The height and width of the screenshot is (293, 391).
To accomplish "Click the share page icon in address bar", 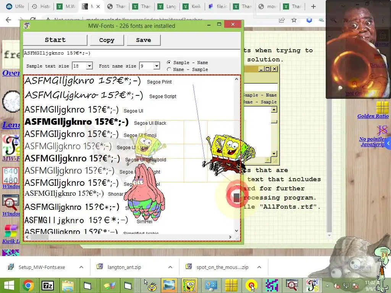I will pyautogui.click(x=282, y=20).
